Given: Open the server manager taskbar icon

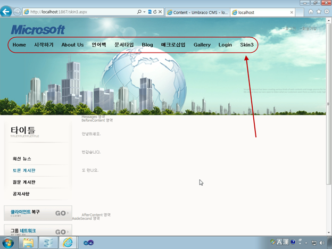Looking at the screenshot, I should [48, 243].
